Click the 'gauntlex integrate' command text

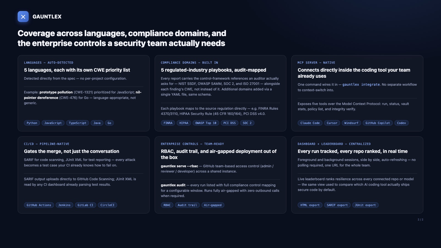(361, 85)
